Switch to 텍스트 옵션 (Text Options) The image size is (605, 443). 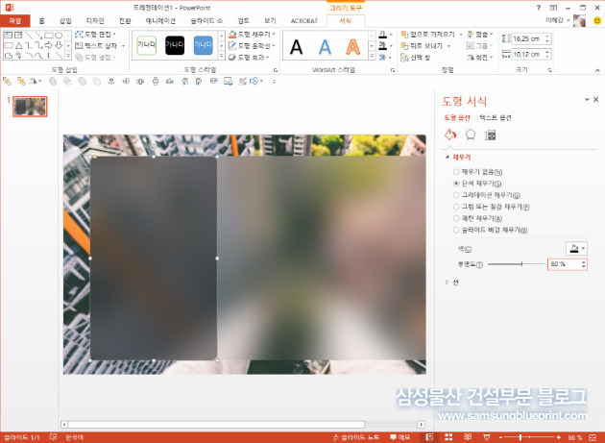click(496, 117)
